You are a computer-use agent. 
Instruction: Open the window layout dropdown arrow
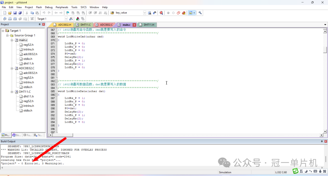pos(194,13)
